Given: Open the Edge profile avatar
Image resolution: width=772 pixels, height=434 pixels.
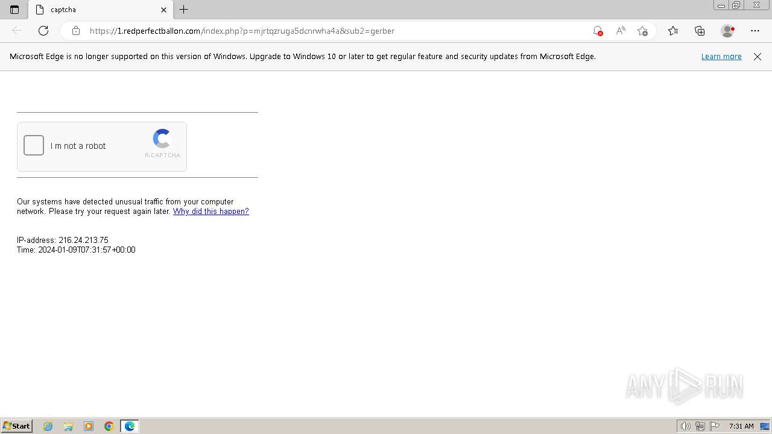Looking at the screenshot, I should [727, 31].
